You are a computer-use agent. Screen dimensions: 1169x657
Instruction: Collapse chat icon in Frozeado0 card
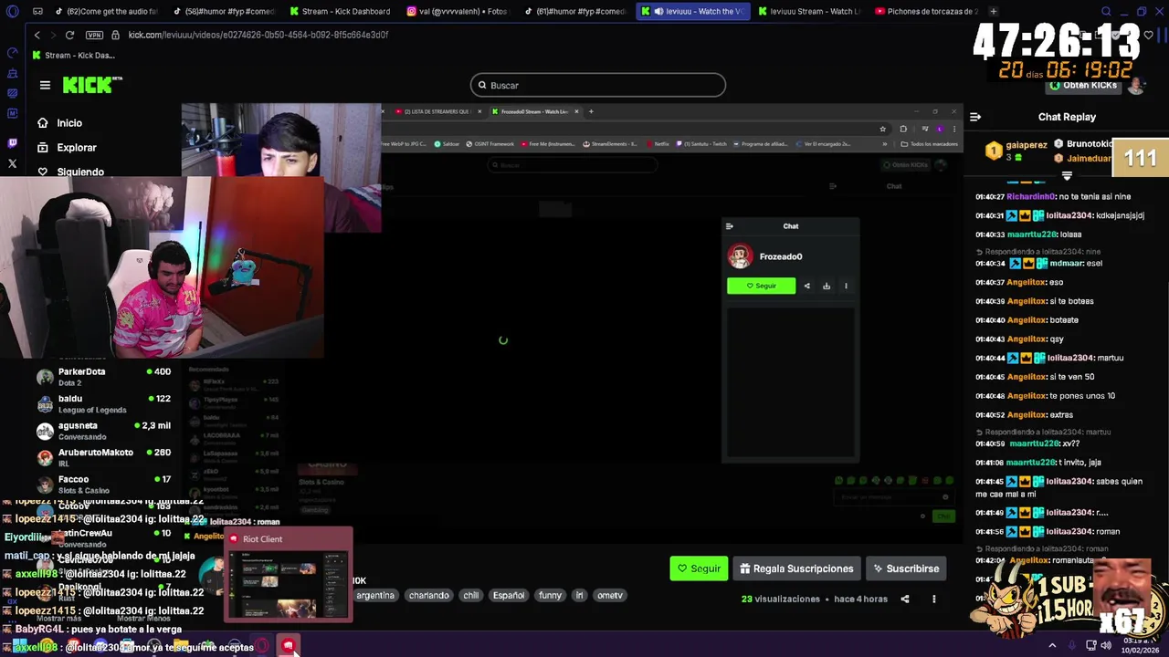729,226
